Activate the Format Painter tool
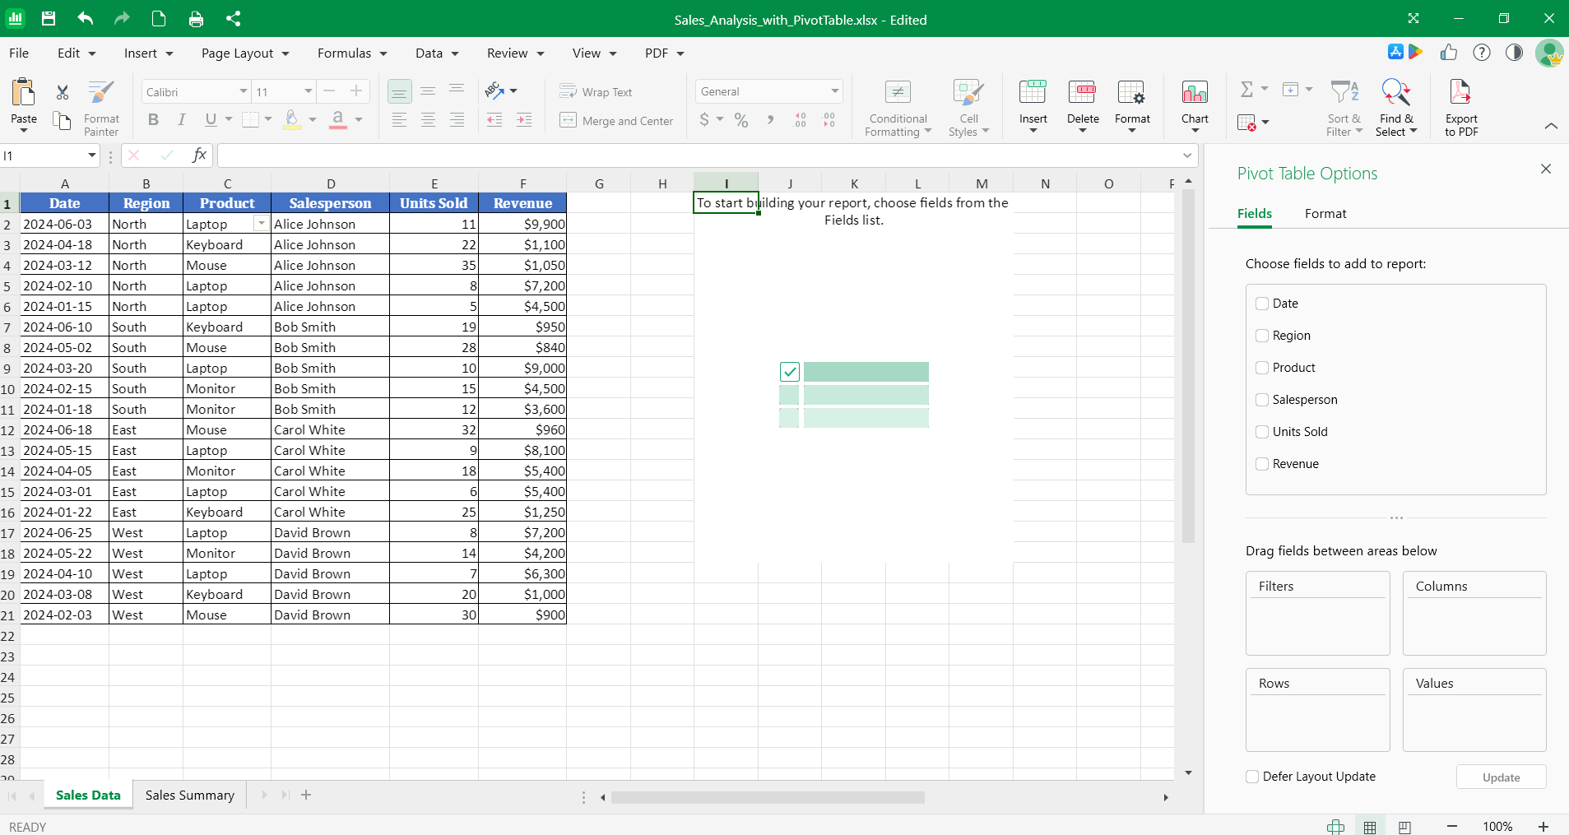The image size is (1569, 835). click(101, 108)
